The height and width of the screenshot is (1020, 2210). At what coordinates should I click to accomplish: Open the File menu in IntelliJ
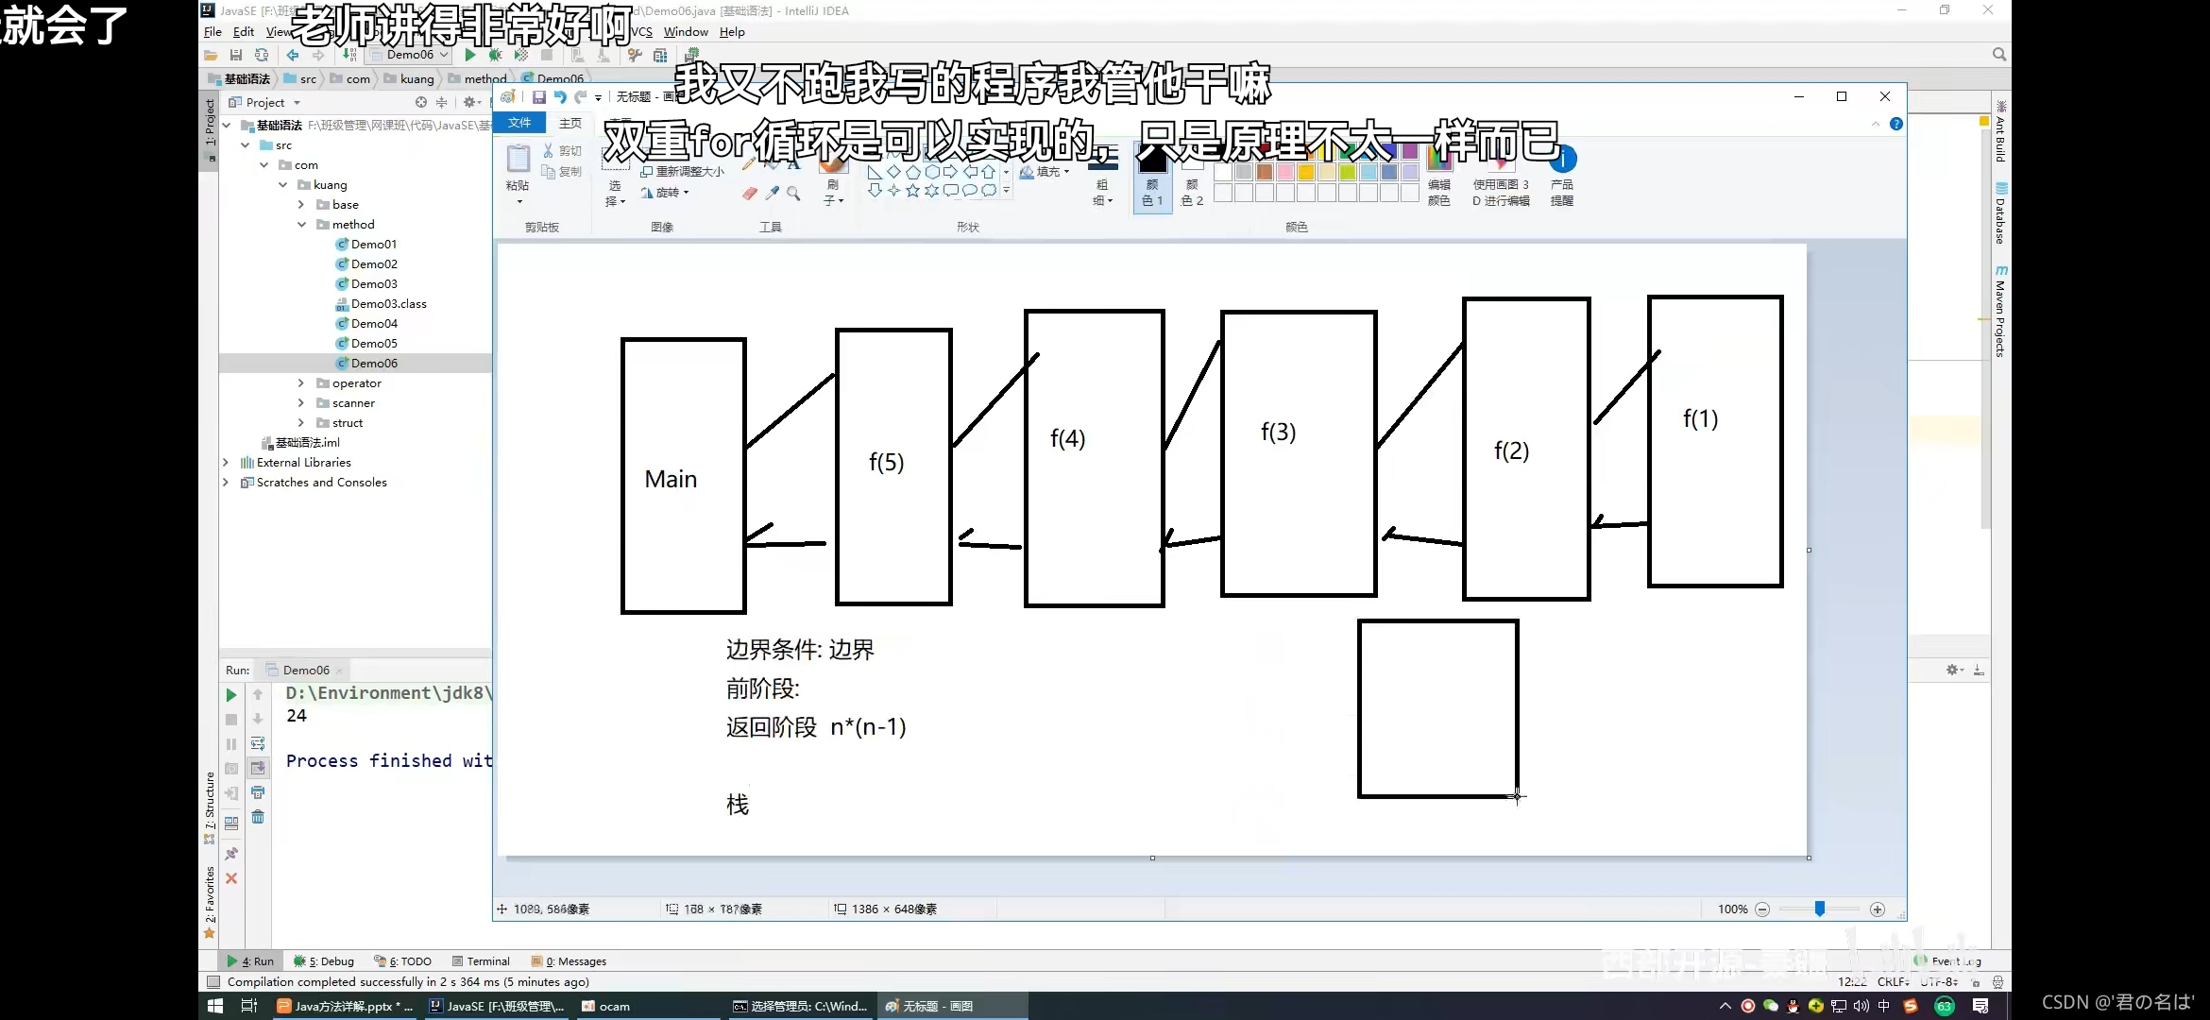[x=212, y=32]
